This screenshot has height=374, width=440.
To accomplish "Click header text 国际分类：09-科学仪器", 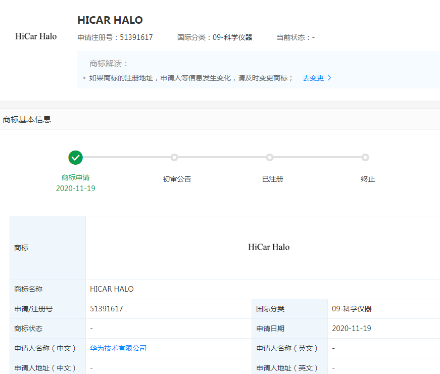I will tap(215, 37).
